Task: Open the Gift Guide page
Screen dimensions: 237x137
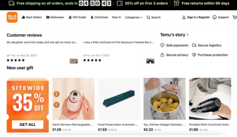Action: point(77,18)
